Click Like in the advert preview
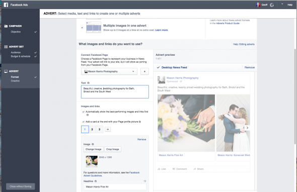Screen dimensions: 297x192 (162, 169)
